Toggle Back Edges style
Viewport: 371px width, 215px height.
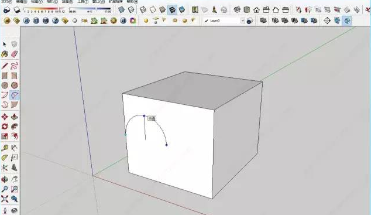[x=131, y=10]
